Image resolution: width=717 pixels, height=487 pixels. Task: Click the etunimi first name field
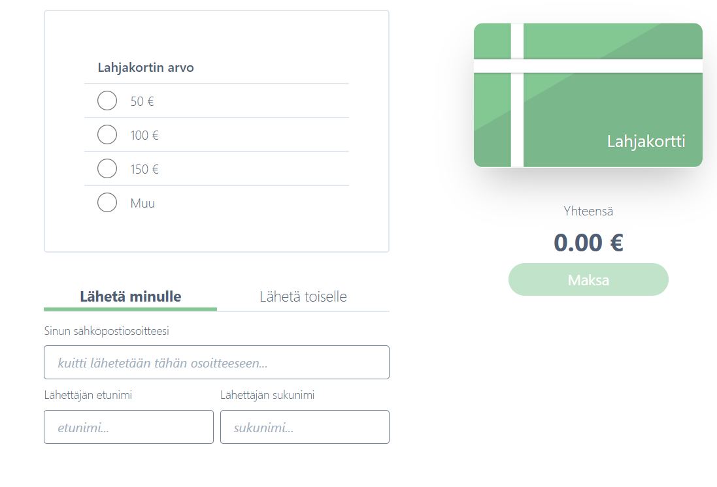(x=129, y=427)
